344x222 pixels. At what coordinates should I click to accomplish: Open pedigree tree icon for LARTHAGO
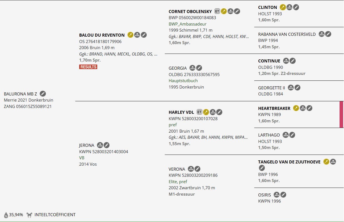(x=285, y=135)
